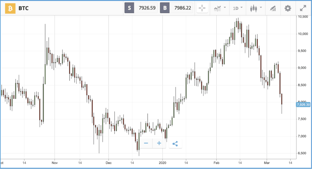Click the 2020 date axis label
The width and height of the screenshot is (312, 169).
(163, 163)
